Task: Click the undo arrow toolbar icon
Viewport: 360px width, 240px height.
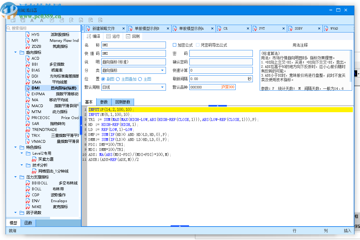Action: 52,20
